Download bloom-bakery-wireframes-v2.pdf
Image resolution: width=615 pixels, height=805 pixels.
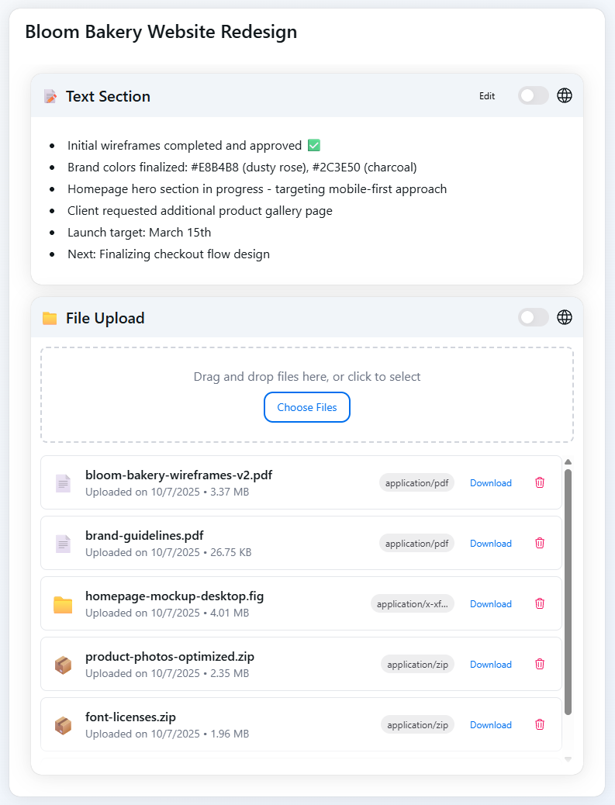(490, 482)
